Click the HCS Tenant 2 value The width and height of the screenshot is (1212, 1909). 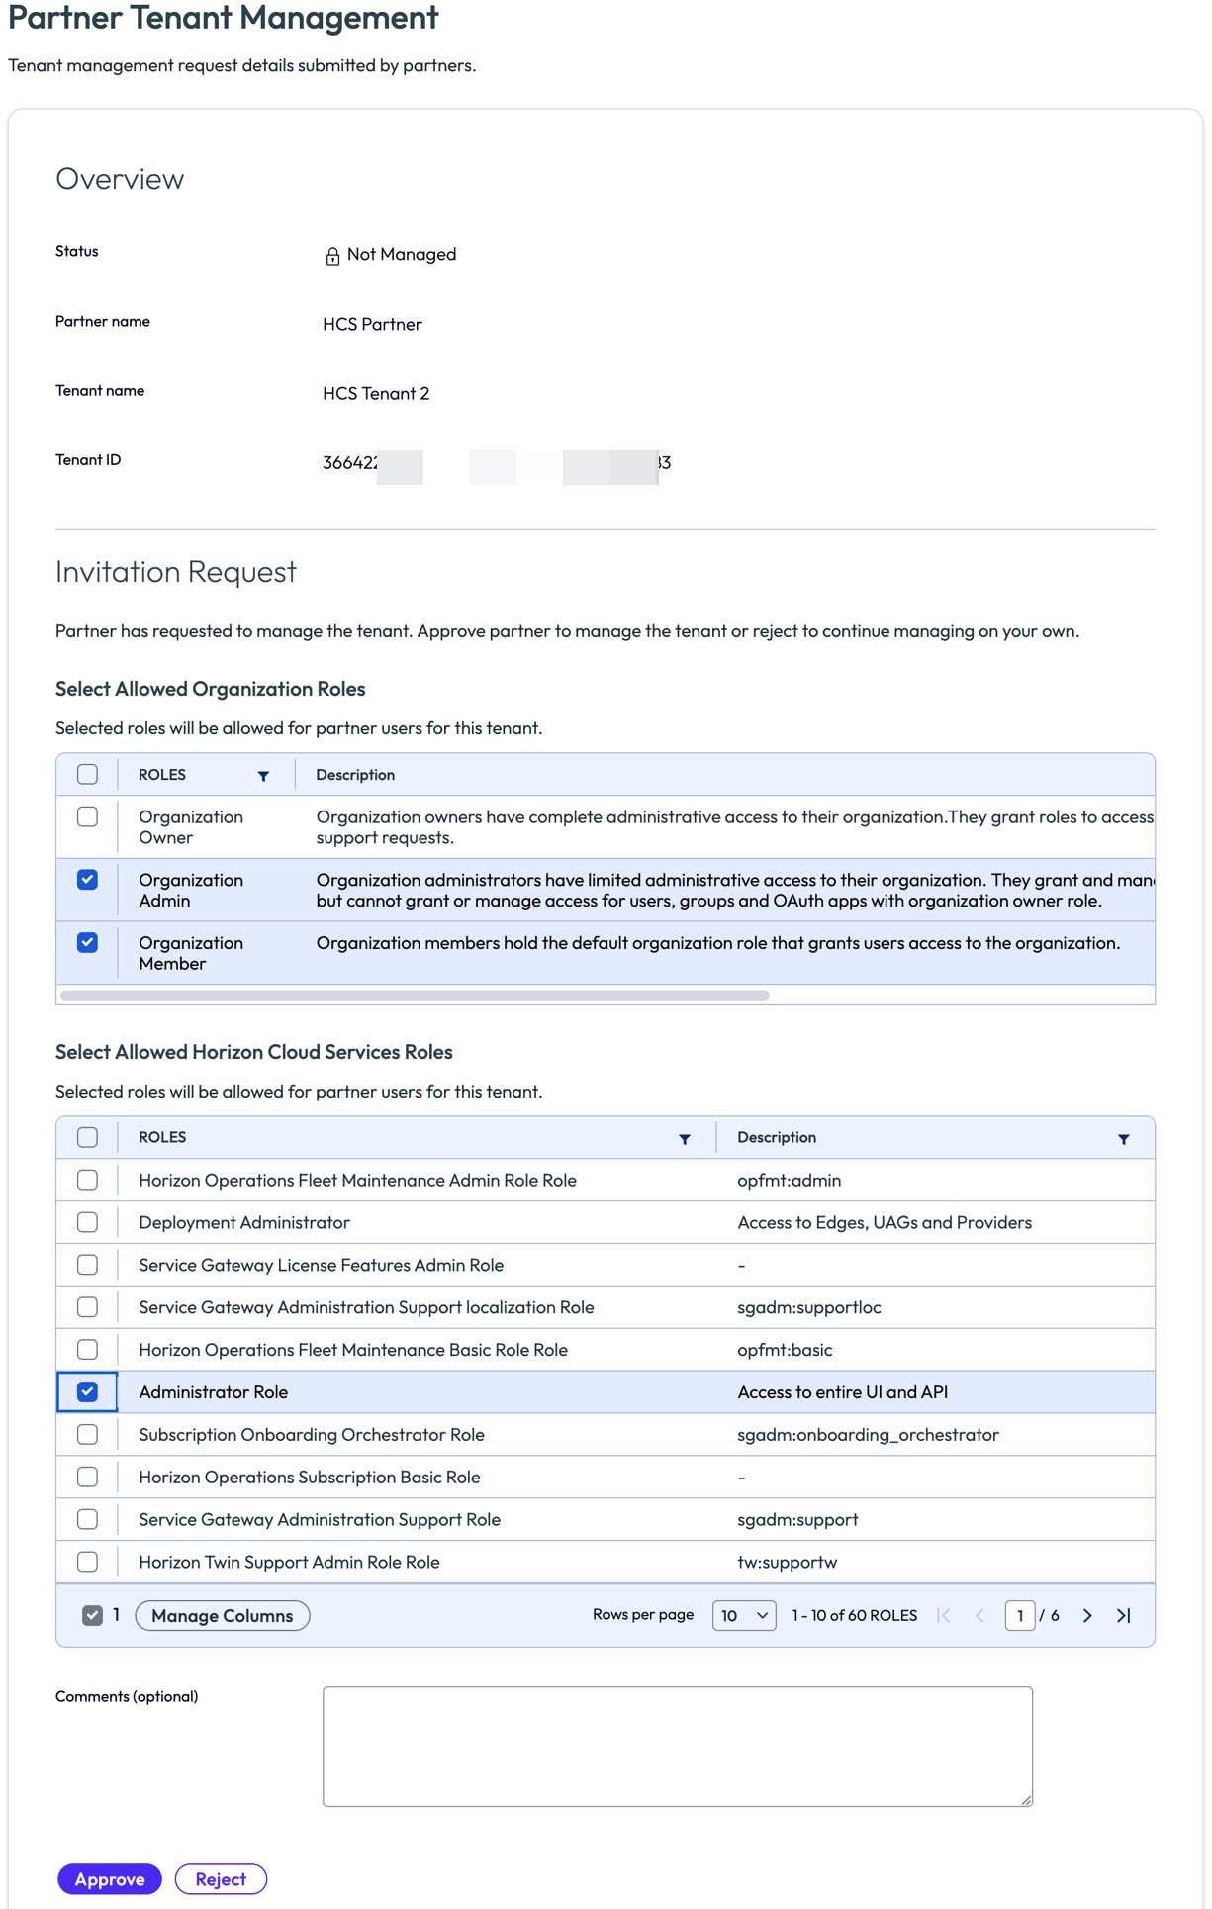tap(376, 394)
